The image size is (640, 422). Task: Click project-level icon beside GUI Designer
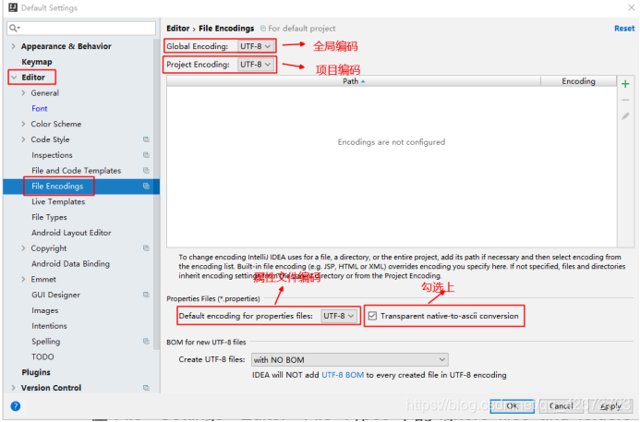(146, 295)
